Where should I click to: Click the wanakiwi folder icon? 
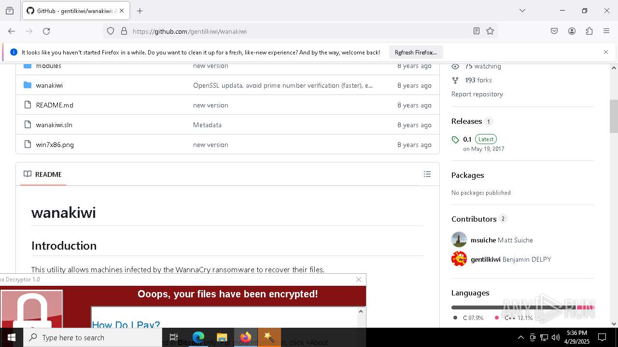tap(28, 85)
